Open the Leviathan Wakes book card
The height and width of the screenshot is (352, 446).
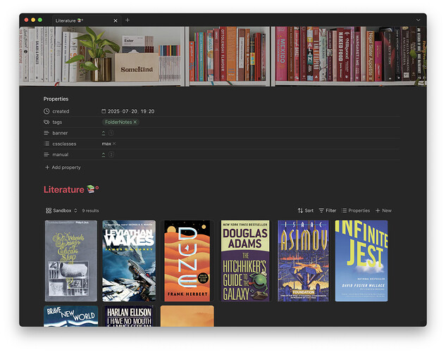(x=129, y=260)
